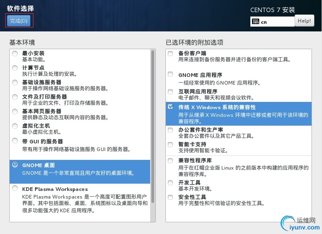The height and width of the screenshot is (234, 322).
Task: Select the 基本网页服务器 radio button
Action: point(15,111)
